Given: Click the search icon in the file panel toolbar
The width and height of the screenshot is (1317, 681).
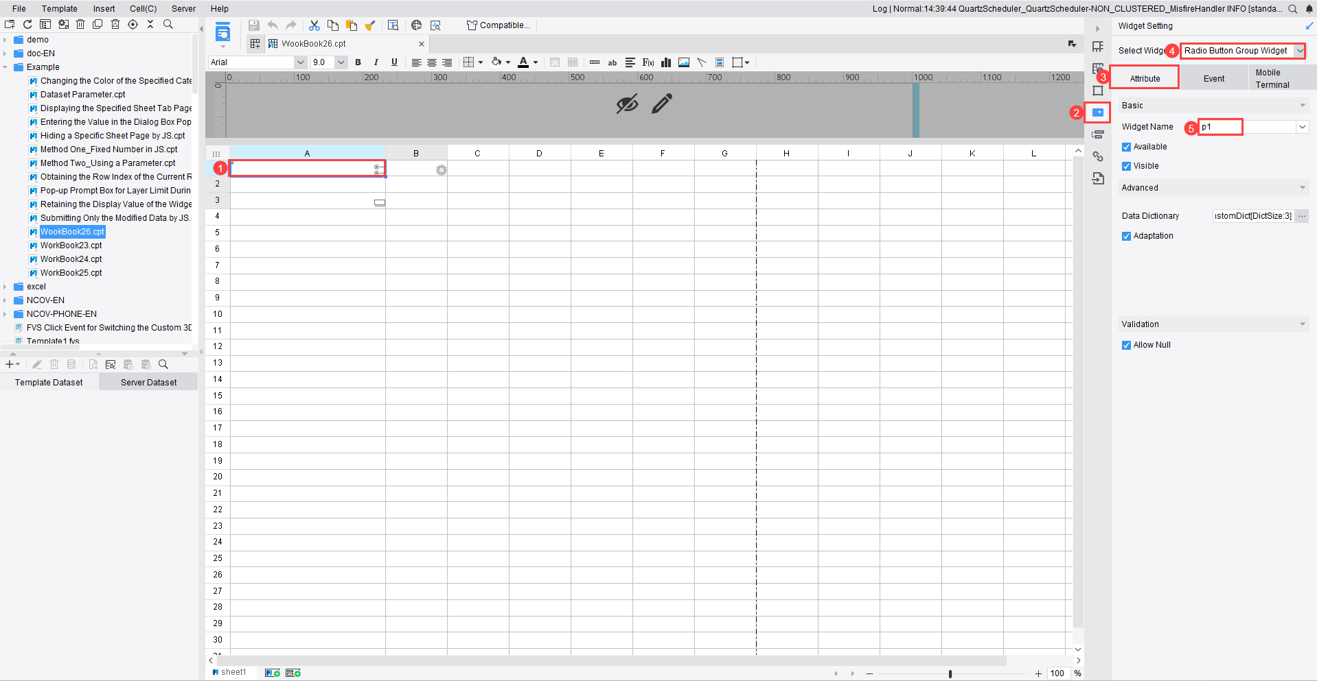Looking at the screenshot, I should tap(168, 24).
